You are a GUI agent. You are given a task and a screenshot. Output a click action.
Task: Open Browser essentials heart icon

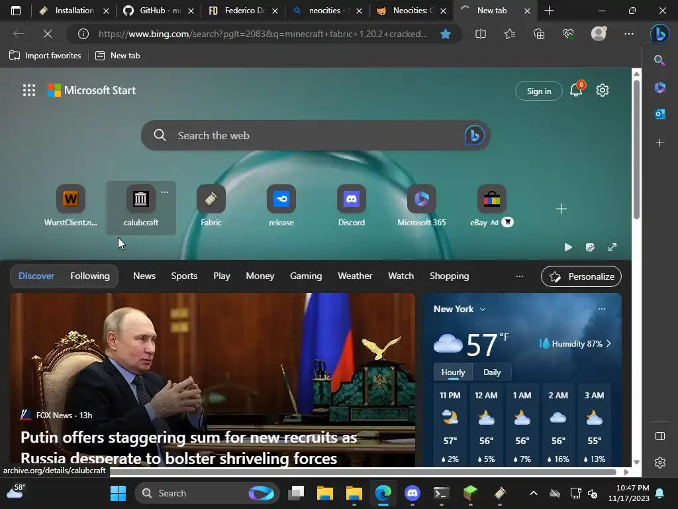point(567,34)
